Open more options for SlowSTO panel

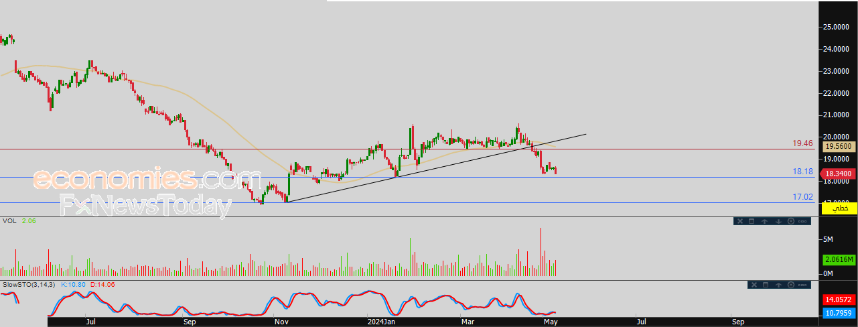(802, 285)
